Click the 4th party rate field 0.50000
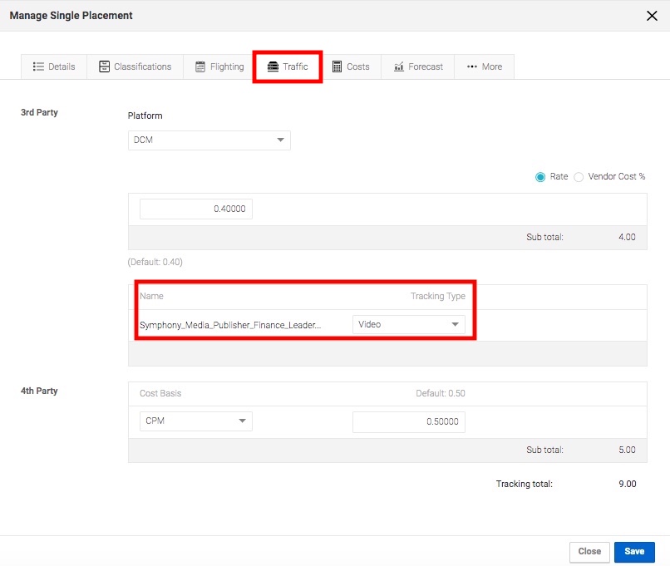This screenshot has height=566, width=670. 408,422
